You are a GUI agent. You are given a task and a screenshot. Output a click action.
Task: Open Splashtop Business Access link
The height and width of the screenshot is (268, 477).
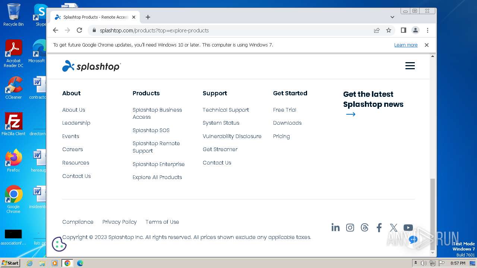157,113
